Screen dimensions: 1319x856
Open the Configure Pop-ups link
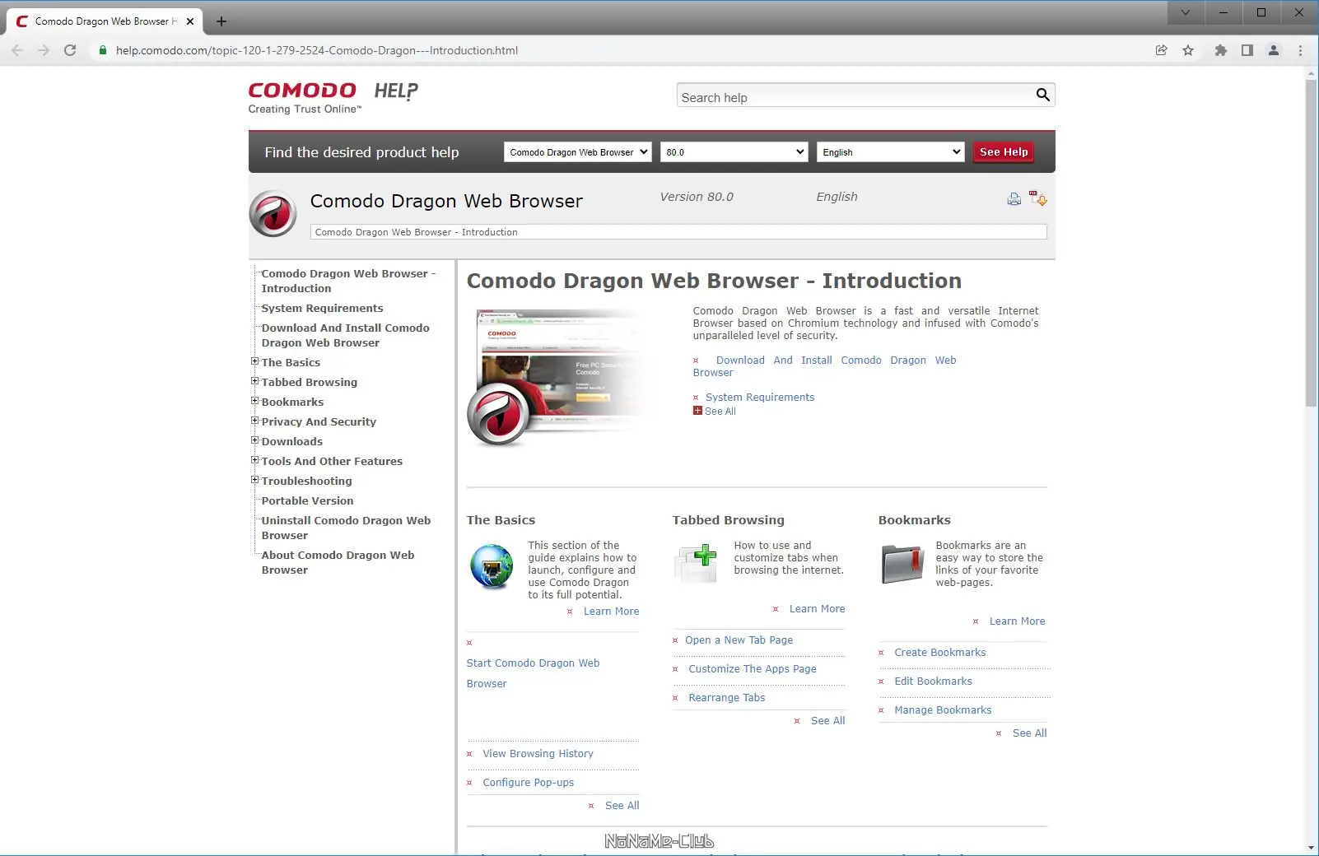tap(529, 783)
